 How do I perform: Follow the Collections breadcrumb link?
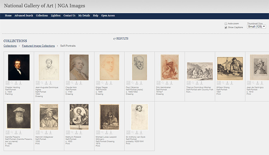10,46
